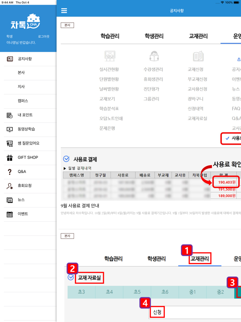This screenshot has height=322, width=241.
Task: Tap the 로그아웃 link
Action: 44,36
